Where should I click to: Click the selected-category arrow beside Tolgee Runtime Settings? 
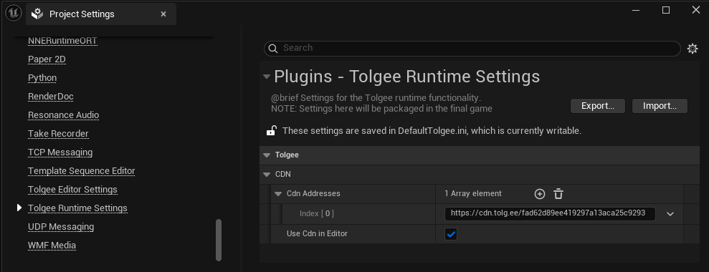pyautogui.click(x=19, y=208)
